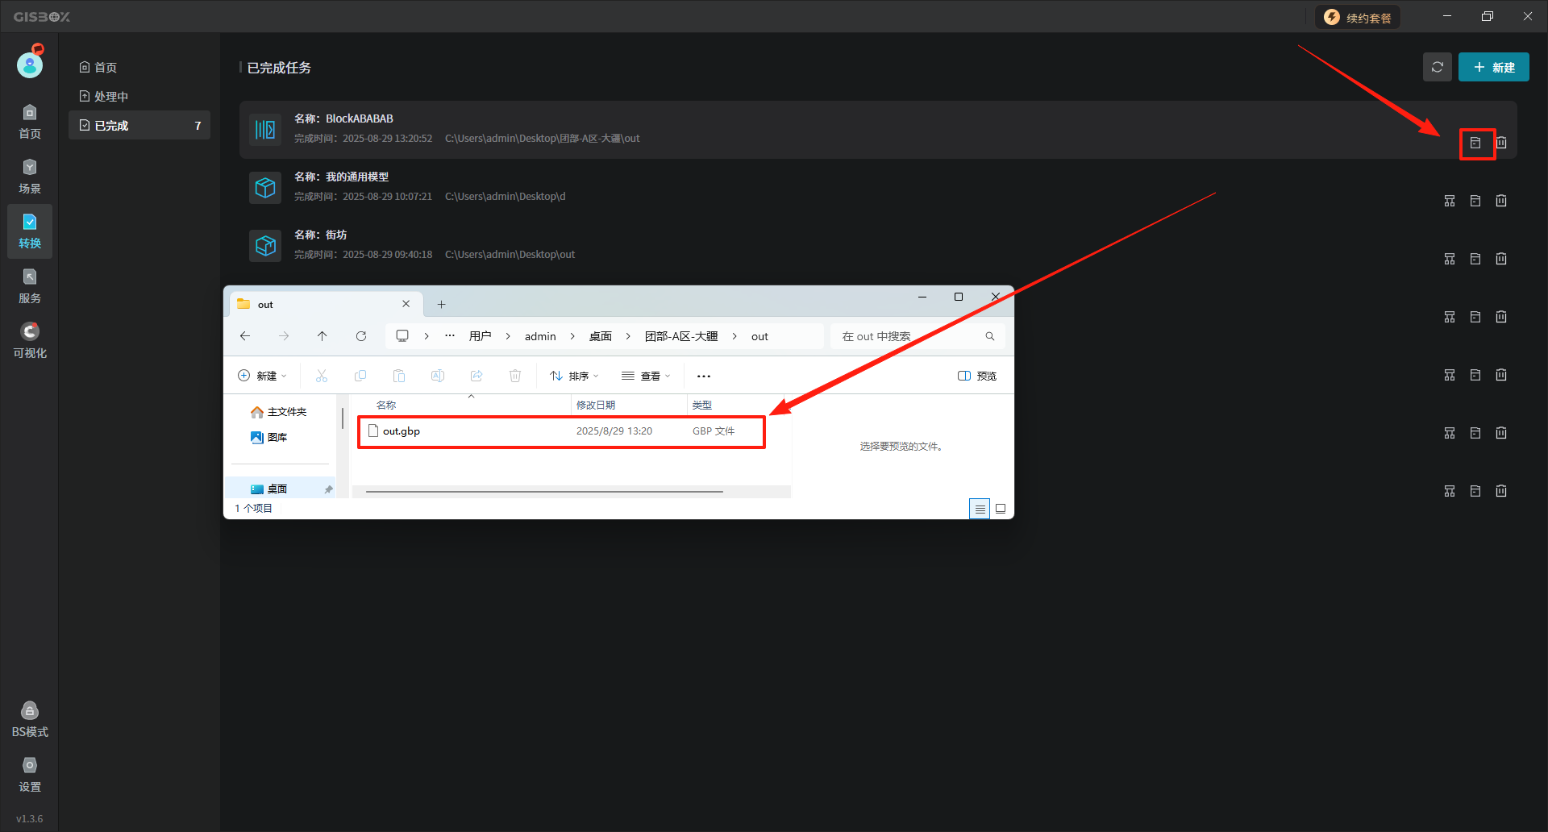Toggle the 预览 preview pane in Explorer
The height and width of the screenshot is (832, 1548).
coord(977,376)
